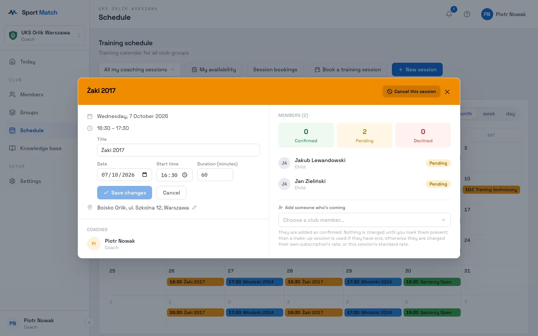The height and width of the screenshot is (336, 538).
Task: Click the calendar icon beside the session date
Action: (90, 116)
